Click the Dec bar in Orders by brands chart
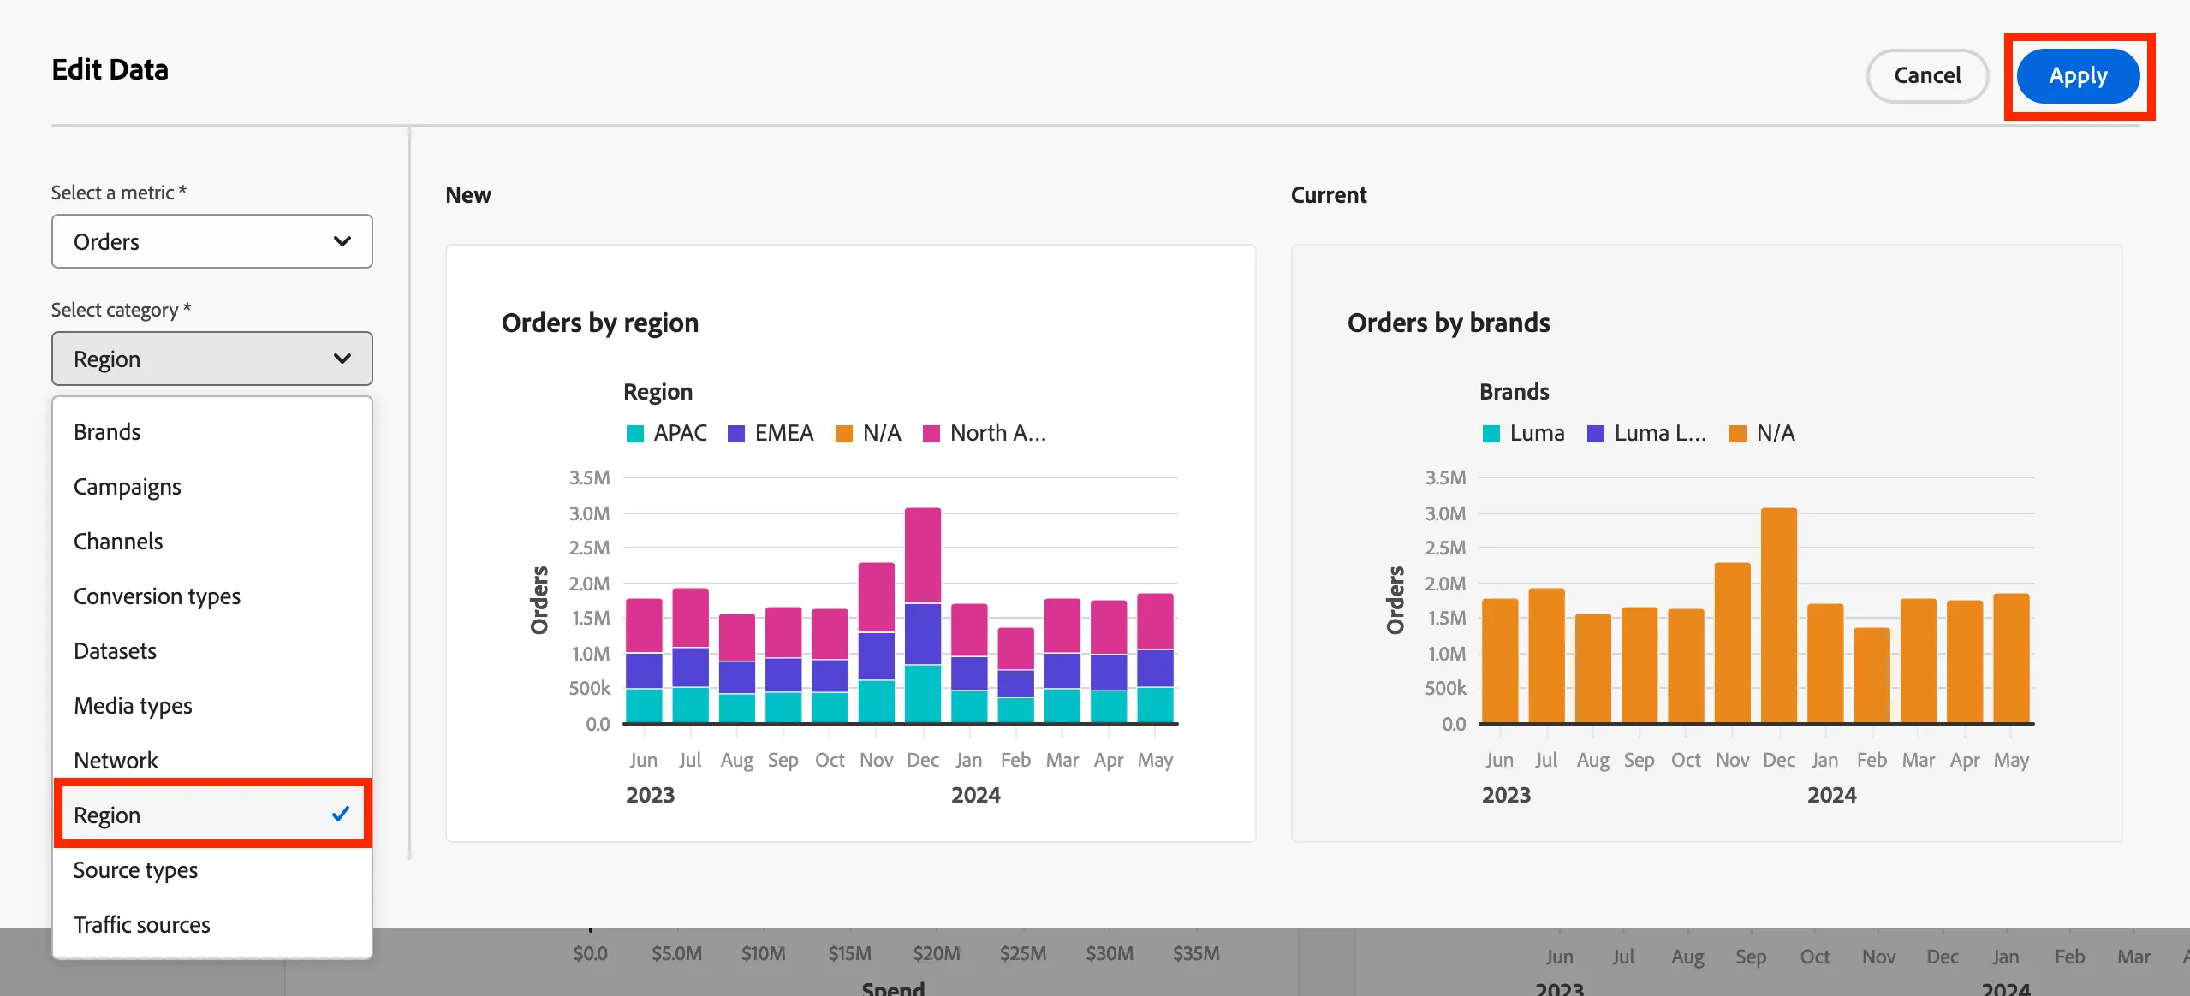Viewport: 2190px width, 996px height. click(1779, 615)
